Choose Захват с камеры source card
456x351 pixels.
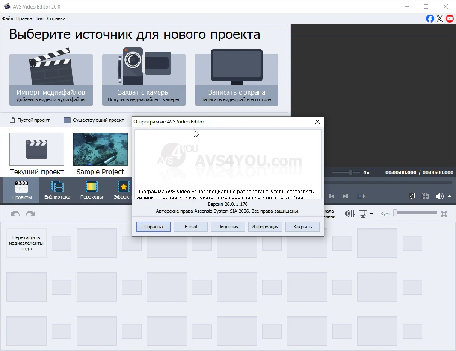(x=144, y=79)
